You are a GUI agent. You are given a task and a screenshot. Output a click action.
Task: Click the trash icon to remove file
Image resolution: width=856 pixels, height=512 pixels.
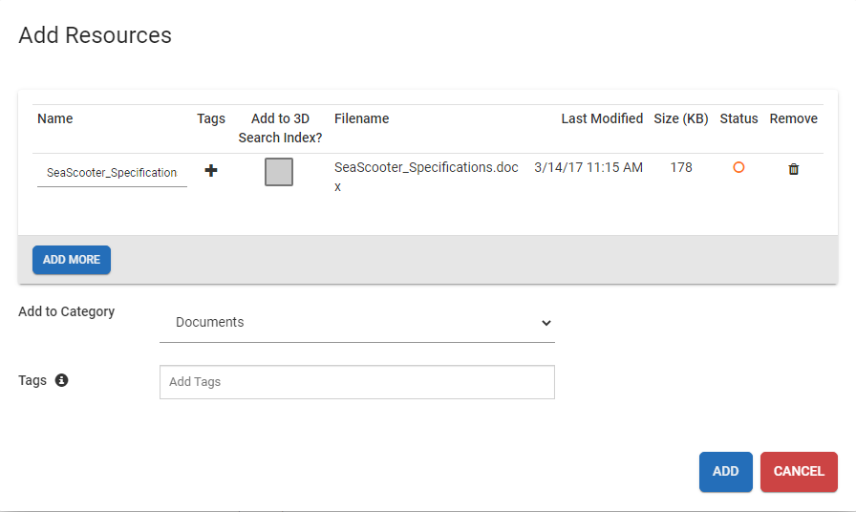click(793, 169)
